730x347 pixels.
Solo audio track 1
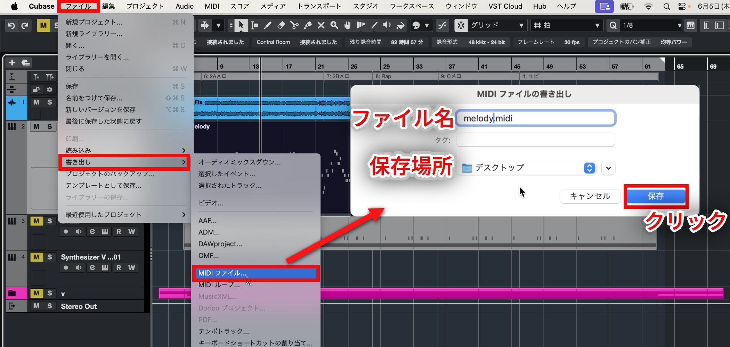[x=49, y=102]
